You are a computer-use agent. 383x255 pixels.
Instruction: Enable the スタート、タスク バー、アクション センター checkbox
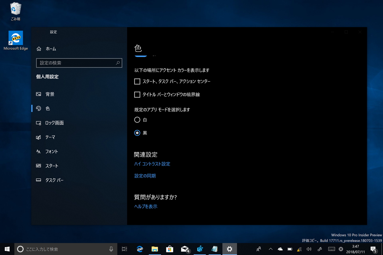pyautogui.click(x=137, y=81)
